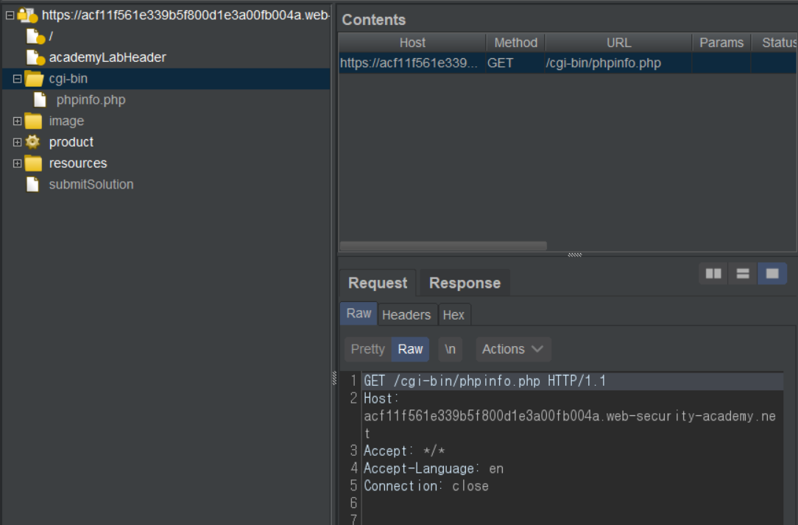Select the top-bottom split layout icon
Viewport: 798px width, 525px height.
pos(743,274)
